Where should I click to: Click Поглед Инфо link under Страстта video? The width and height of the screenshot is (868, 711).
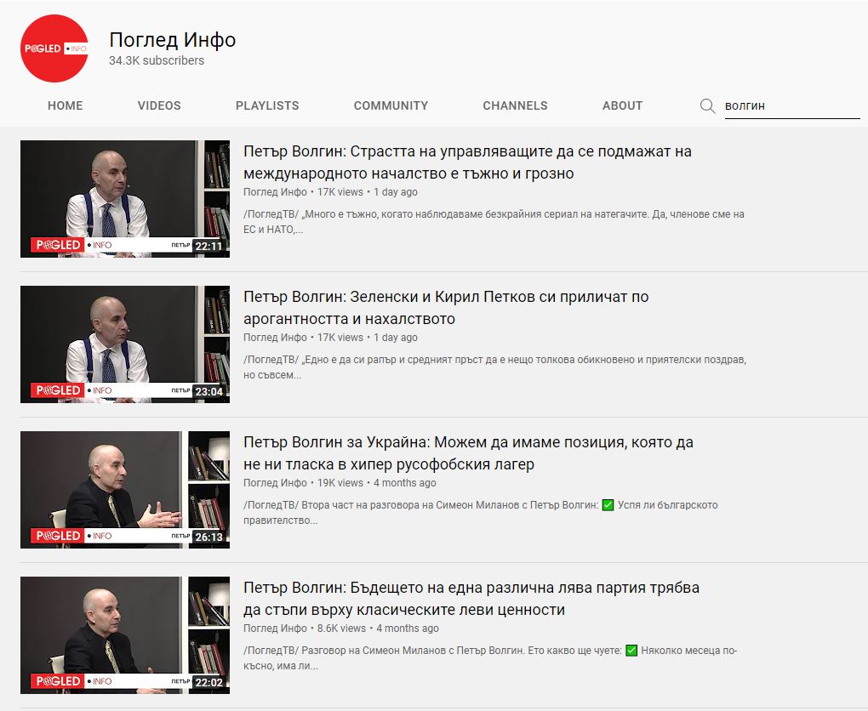tap(275, 192)
